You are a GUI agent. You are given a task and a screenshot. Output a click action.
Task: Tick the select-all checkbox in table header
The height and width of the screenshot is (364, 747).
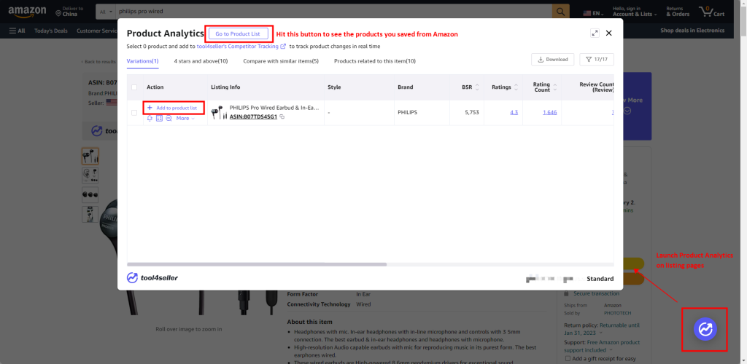pos(134,87)
